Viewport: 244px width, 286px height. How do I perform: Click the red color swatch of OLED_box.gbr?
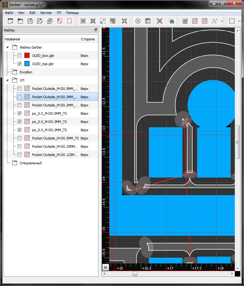27,55
